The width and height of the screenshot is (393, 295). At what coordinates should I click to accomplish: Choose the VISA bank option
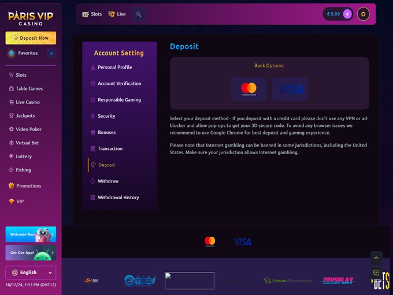[x=290, y=89]
